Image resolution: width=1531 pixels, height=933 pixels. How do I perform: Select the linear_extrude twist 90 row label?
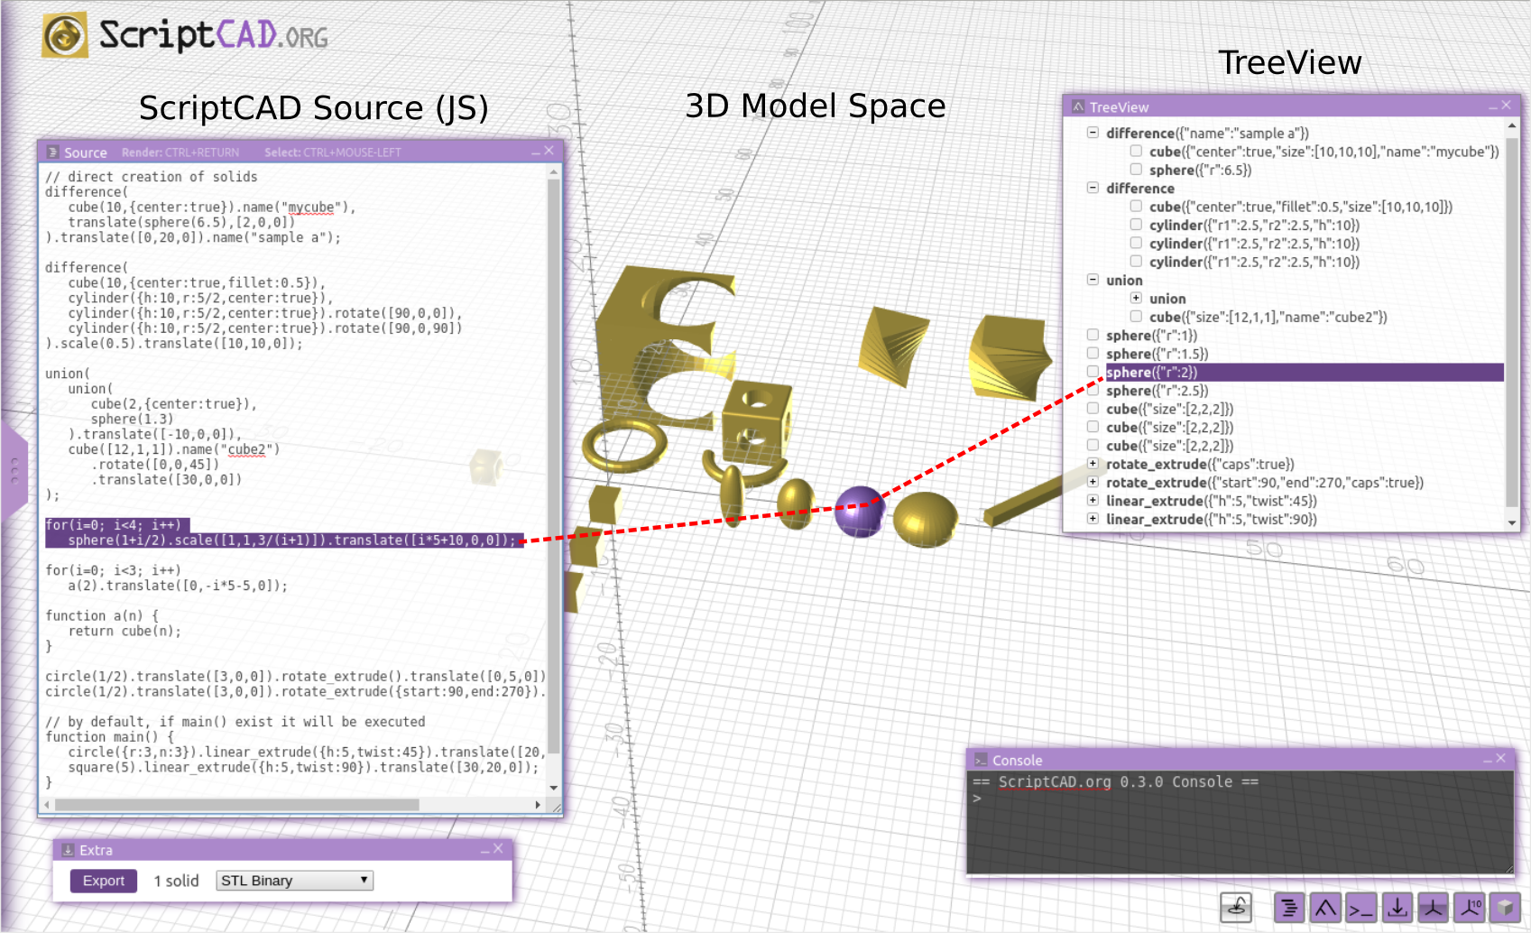pyautogui.click(x=1212, y=519)
